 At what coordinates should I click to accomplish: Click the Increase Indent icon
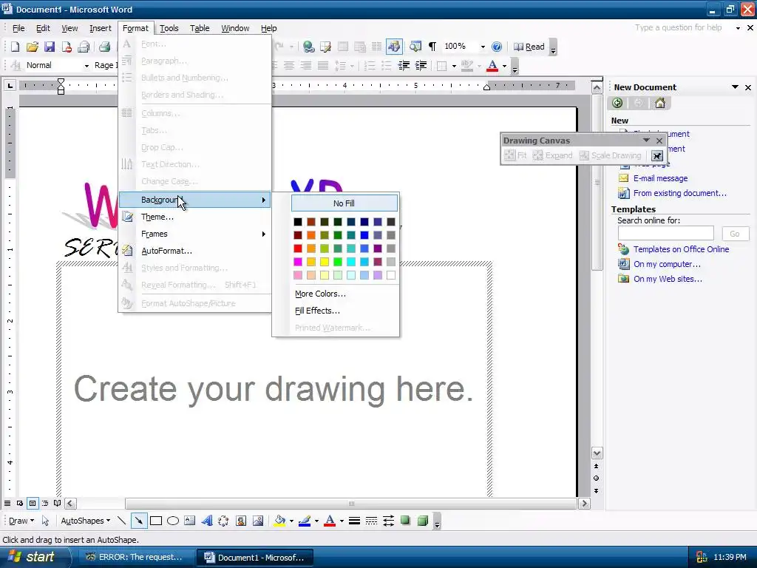[421, 65]
